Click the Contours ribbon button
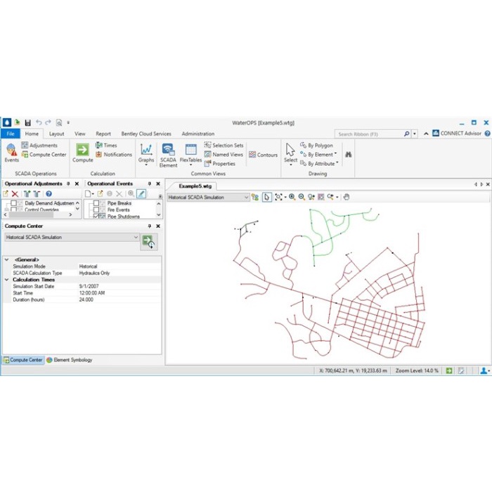492x492 pixels. (264, 155)
